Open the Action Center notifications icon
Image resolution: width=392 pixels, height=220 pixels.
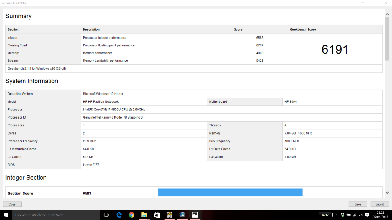click(367, 215)
